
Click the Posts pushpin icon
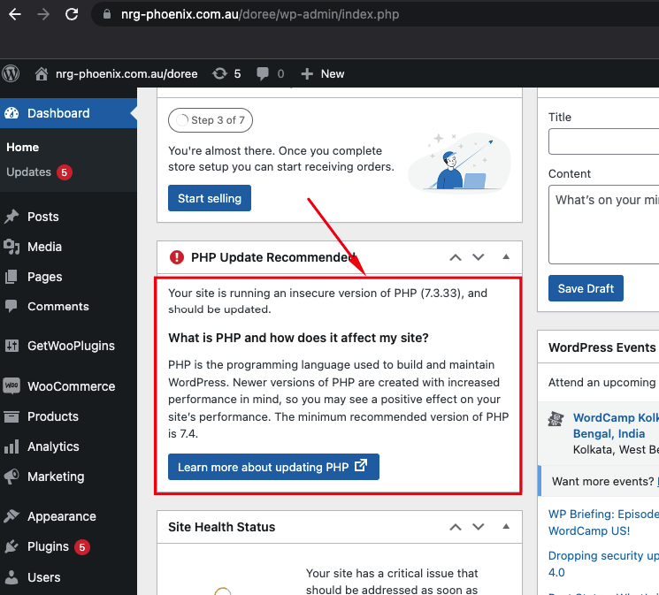pos(11,217)
